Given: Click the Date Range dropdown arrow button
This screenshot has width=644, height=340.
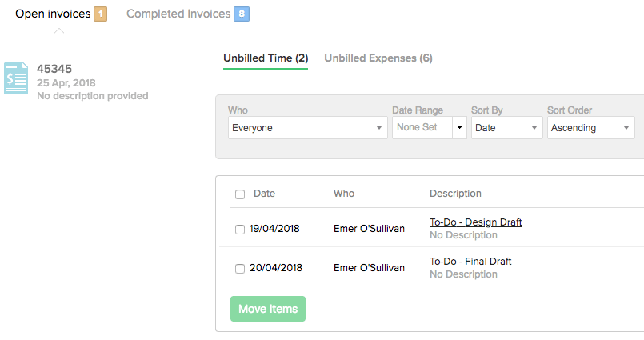Looking at the screenshot, I should tap(459, 127).
